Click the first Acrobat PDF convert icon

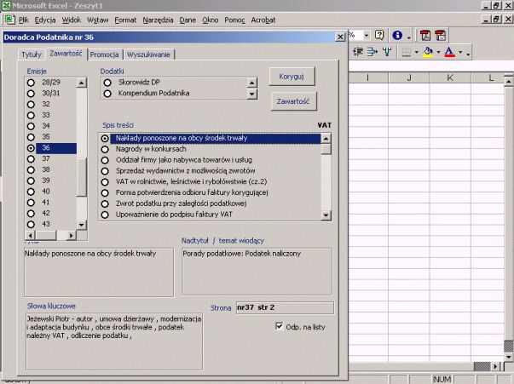pyautogui.click(x=424, y=36)
